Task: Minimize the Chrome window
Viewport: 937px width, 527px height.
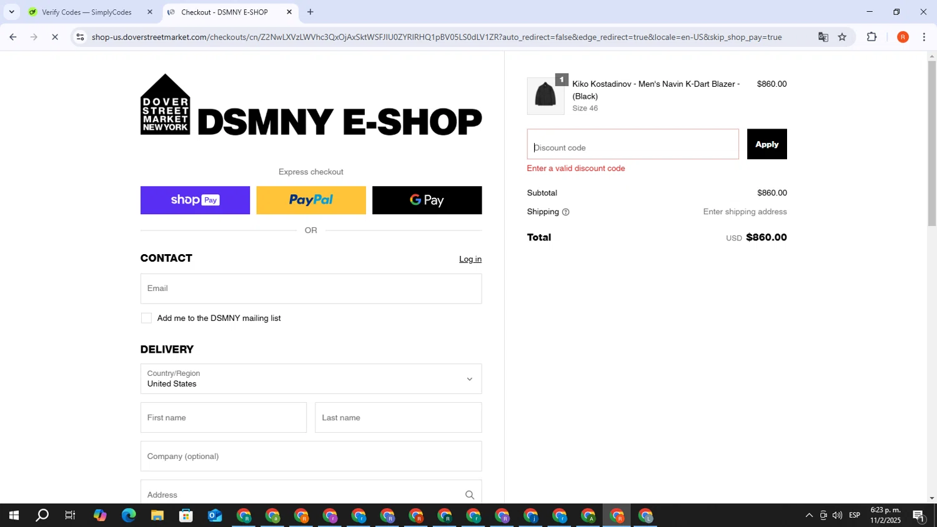Action: (869, 12)
